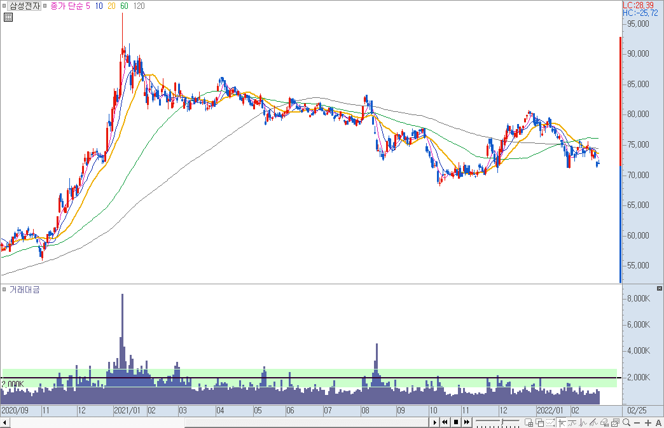Click the fast-forward playback button
The width and height of the screenshot is (664, 428).
[466, 422]
